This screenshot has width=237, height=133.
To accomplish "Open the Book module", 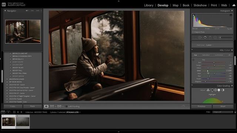I will [186, 5].
